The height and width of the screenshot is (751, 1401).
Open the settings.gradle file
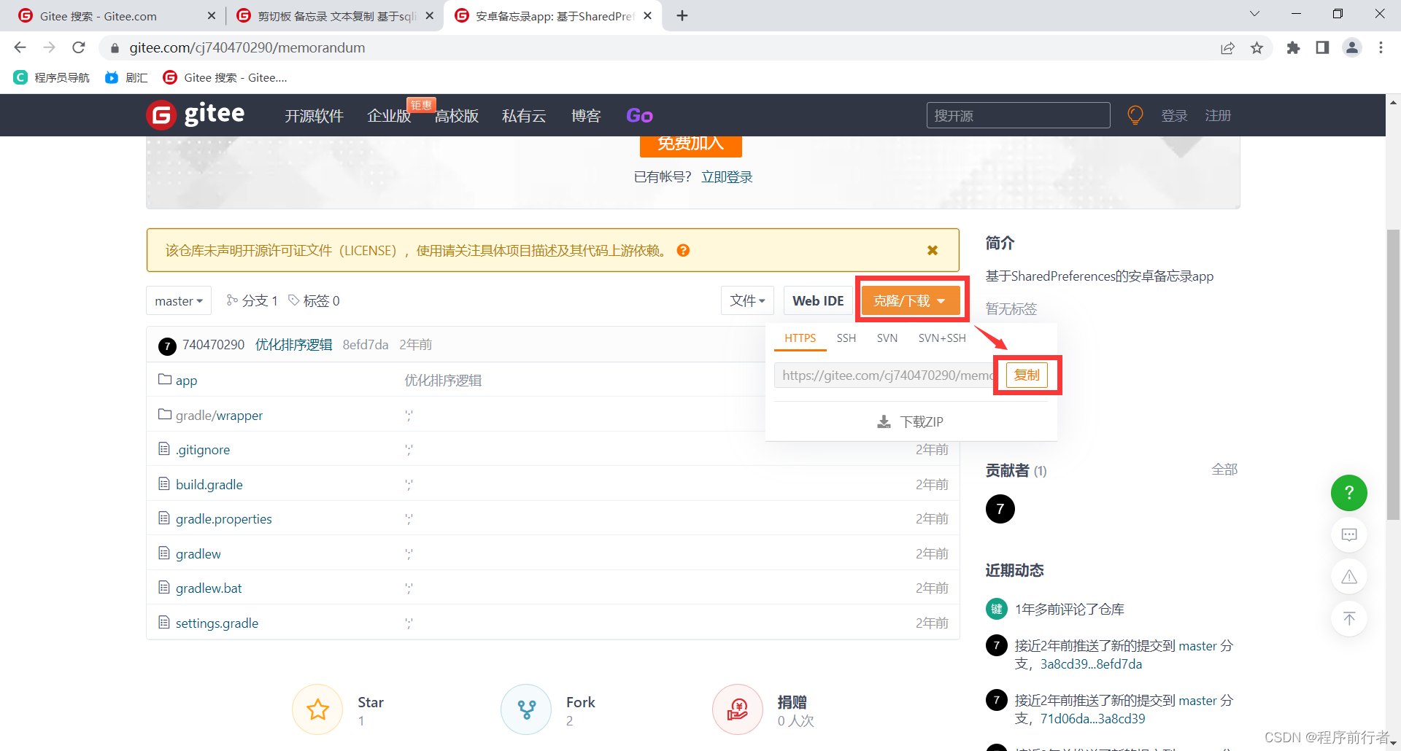click(x=217, y=623)
